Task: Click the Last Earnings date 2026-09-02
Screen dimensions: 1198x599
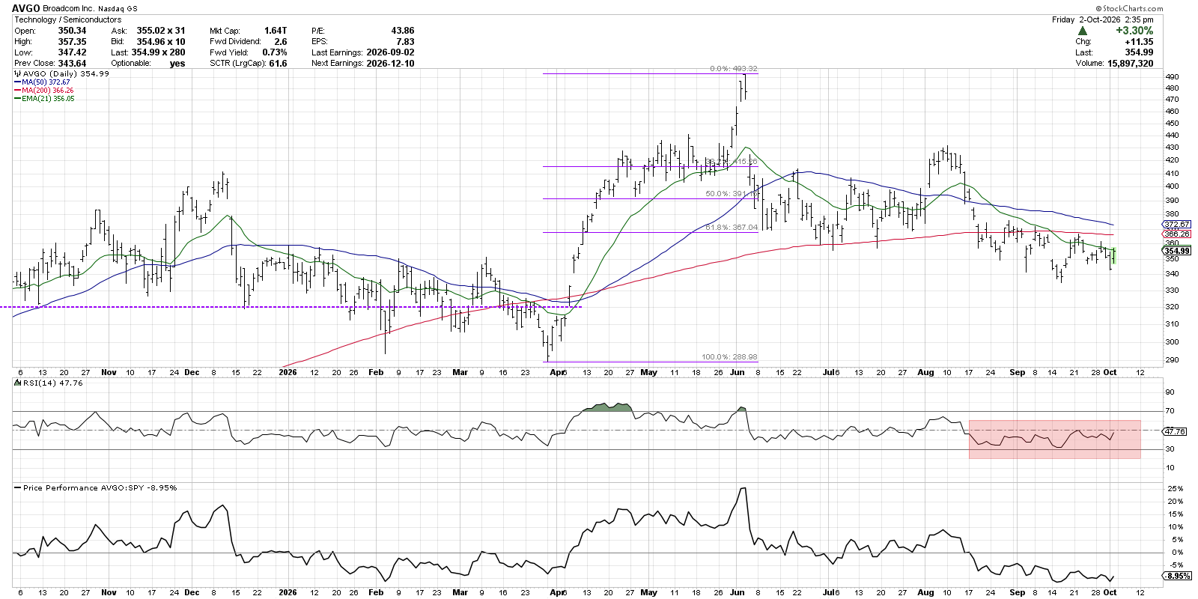Action: pyautogui.click(x=390, y=52)
